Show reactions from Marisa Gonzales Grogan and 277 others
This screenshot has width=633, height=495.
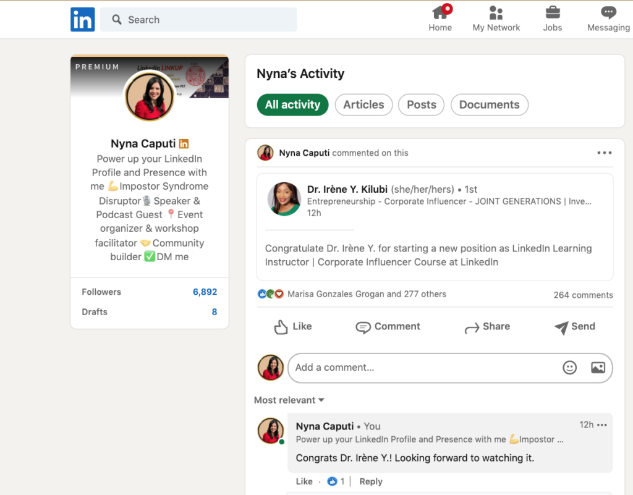click(x=367, y=294)
